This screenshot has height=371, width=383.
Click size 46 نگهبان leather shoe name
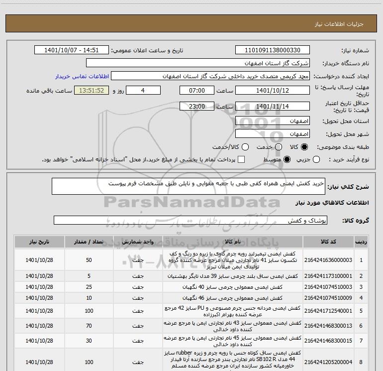233,298
